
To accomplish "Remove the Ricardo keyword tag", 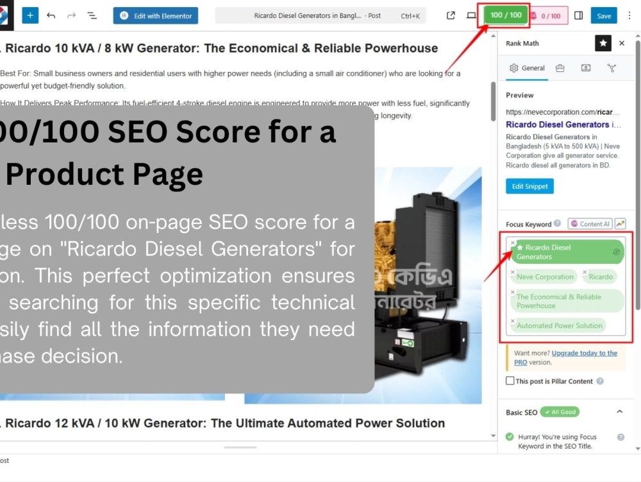I will click(x=585, y=271).
